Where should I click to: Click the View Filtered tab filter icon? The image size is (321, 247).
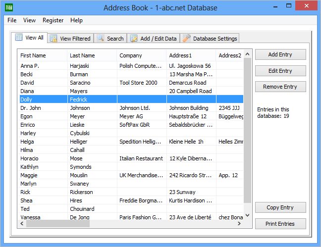(x=53, y=39)
